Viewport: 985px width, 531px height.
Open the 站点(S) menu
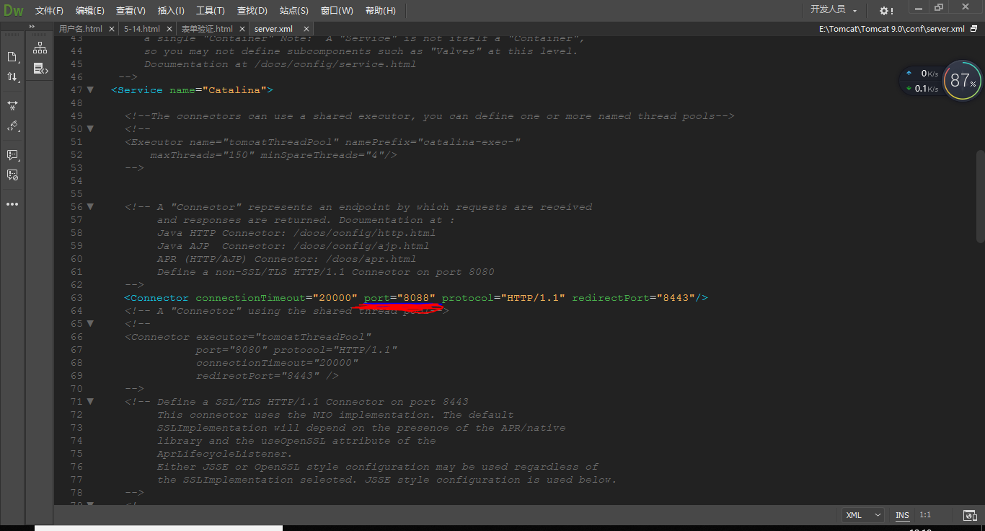tap(294, 11)
